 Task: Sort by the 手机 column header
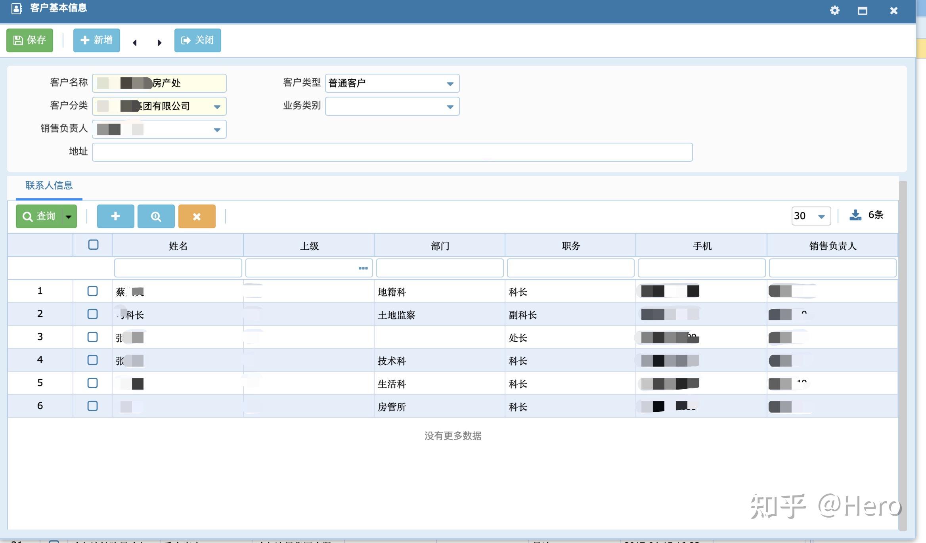click(x=702, y=246)
